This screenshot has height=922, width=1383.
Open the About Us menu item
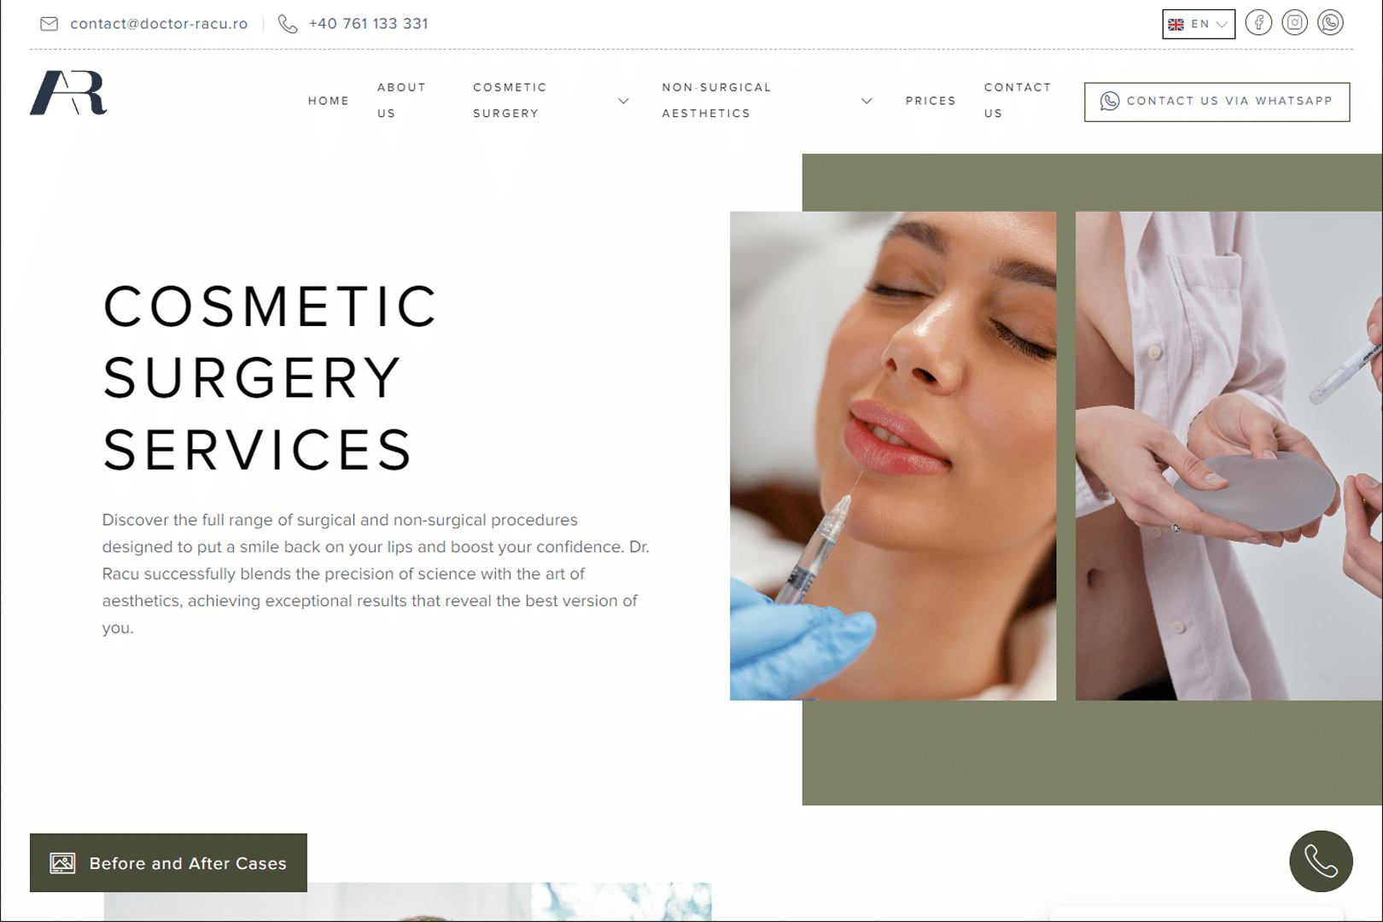401,101
